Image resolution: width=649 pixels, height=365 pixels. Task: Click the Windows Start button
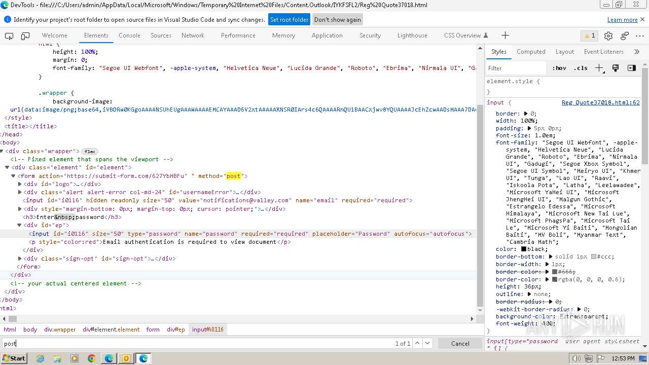[x=14, y=358]
